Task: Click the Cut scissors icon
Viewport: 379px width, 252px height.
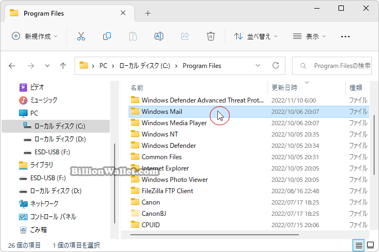Action: coord(81,36)
